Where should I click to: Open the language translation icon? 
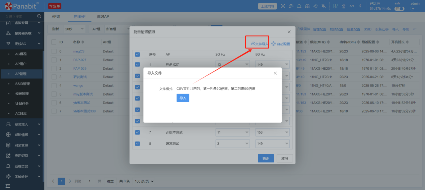[324, 6]
